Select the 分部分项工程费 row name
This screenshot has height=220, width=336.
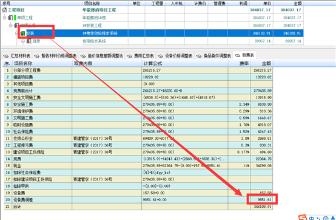click(27, 70)
